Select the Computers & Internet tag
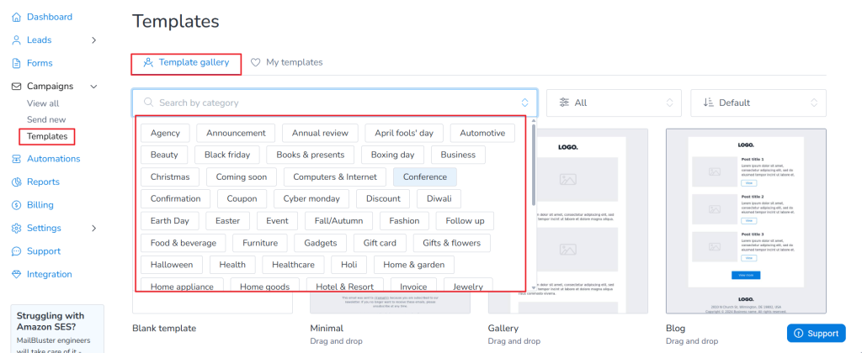862x353 pixels. (335, 176)
